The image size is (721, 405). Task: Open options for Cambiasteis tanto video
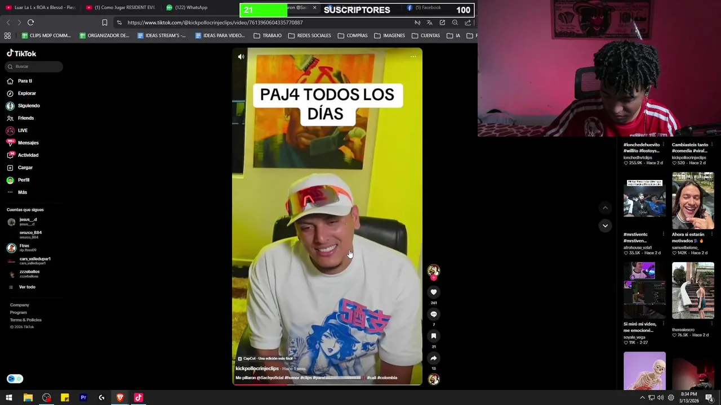(712, 145)
